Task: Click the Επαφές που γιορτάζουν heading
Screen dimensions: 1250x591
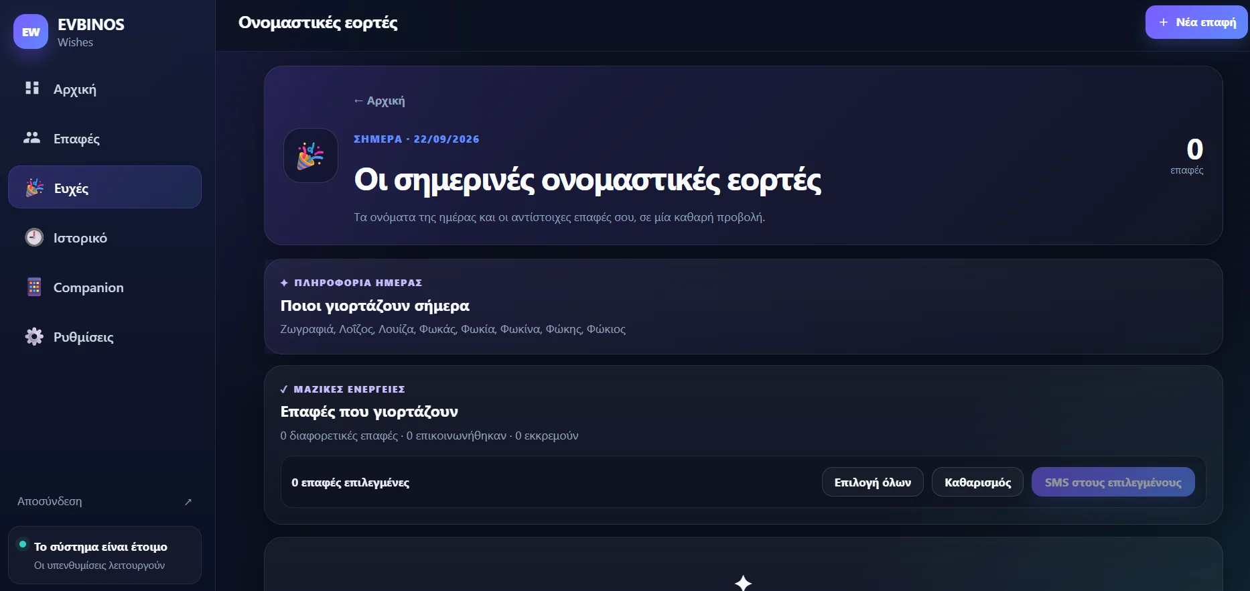Action: [x=369, y=411]
